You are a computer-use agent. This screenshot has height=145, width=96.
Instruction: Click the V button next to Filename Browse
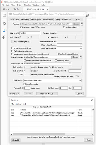click(x=82, y=24)
